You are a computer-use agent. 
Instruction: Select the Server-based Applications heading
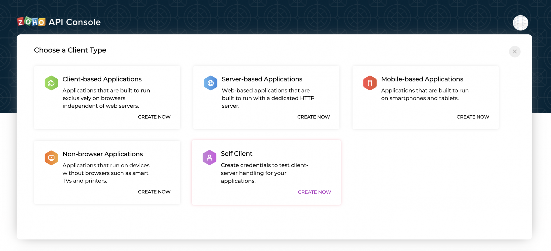coord(262,79)
